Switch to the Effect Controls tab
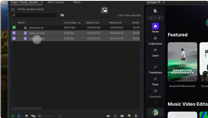 pyautogui.click(x=56, y=2)
